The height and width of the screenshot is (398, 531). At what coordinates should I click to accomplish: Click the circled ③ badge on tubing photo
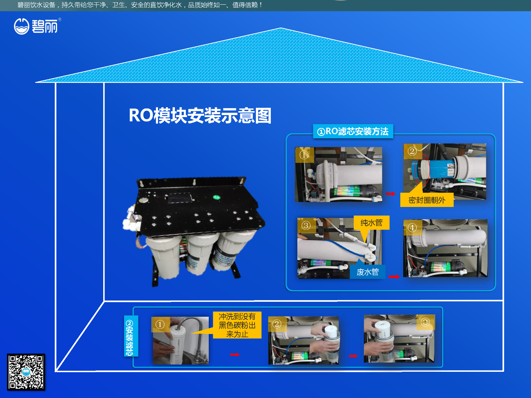tap(305, 226)
